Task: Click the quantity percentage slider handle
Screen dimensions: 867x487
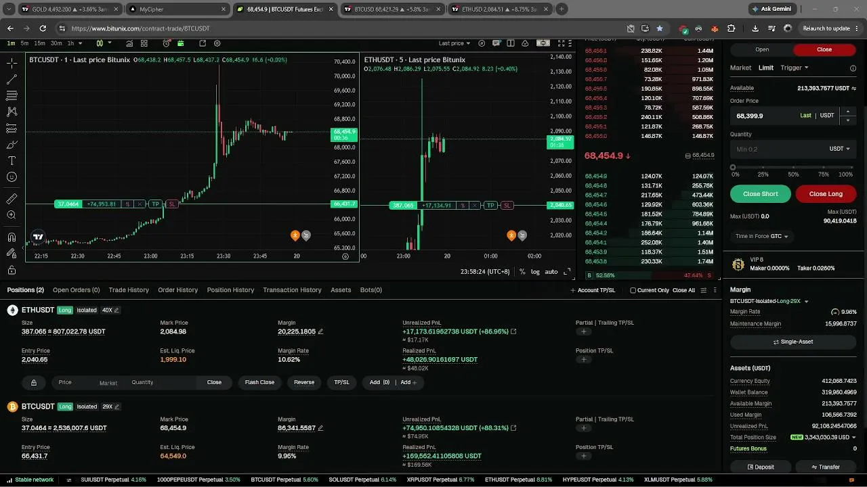Action: click(733, 167)
